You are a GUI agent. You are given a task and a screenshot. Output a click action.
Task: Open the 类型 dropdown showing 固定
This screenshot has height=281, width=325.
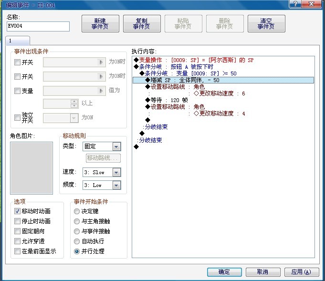pos(102,146)
